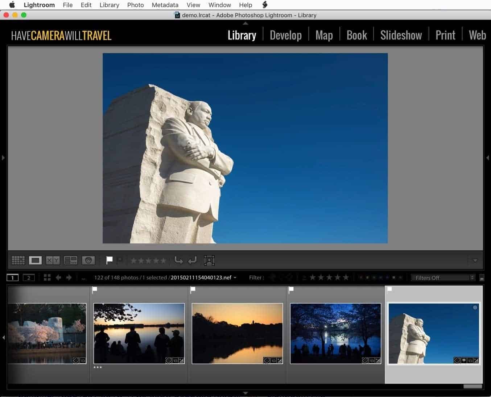
Task: Filter by flagged status icon
Action: click(273, 277)
